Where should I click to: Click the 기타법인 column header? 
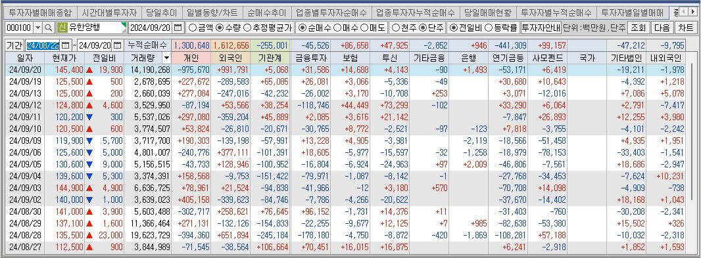(x=627, y=58)
